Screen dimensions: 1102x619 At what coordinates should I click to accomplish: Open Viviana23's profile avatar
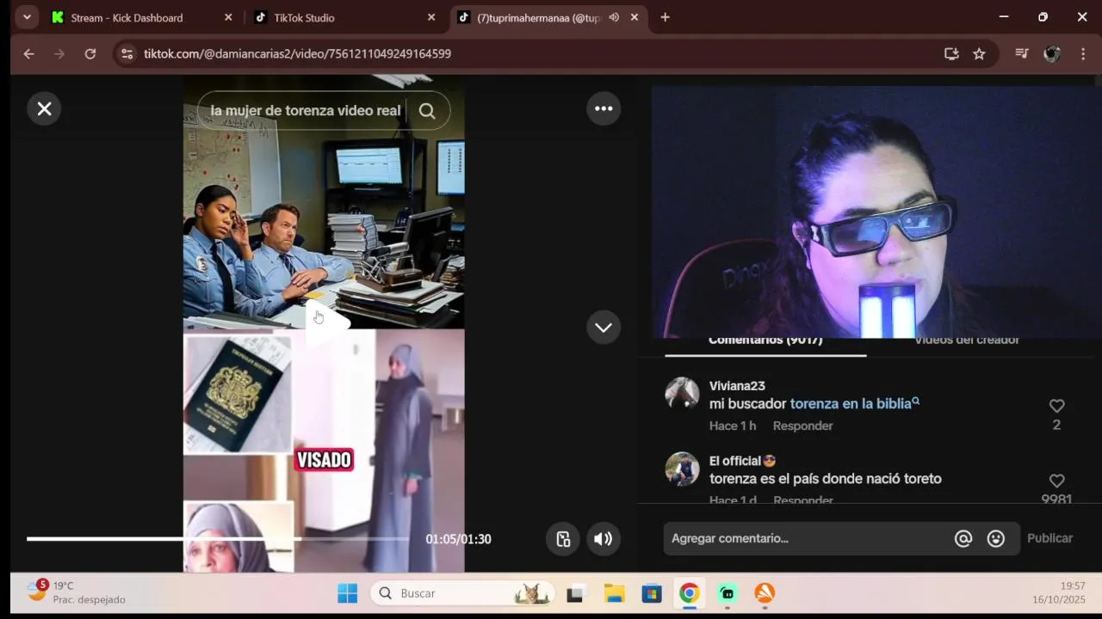tap(682, 393)
